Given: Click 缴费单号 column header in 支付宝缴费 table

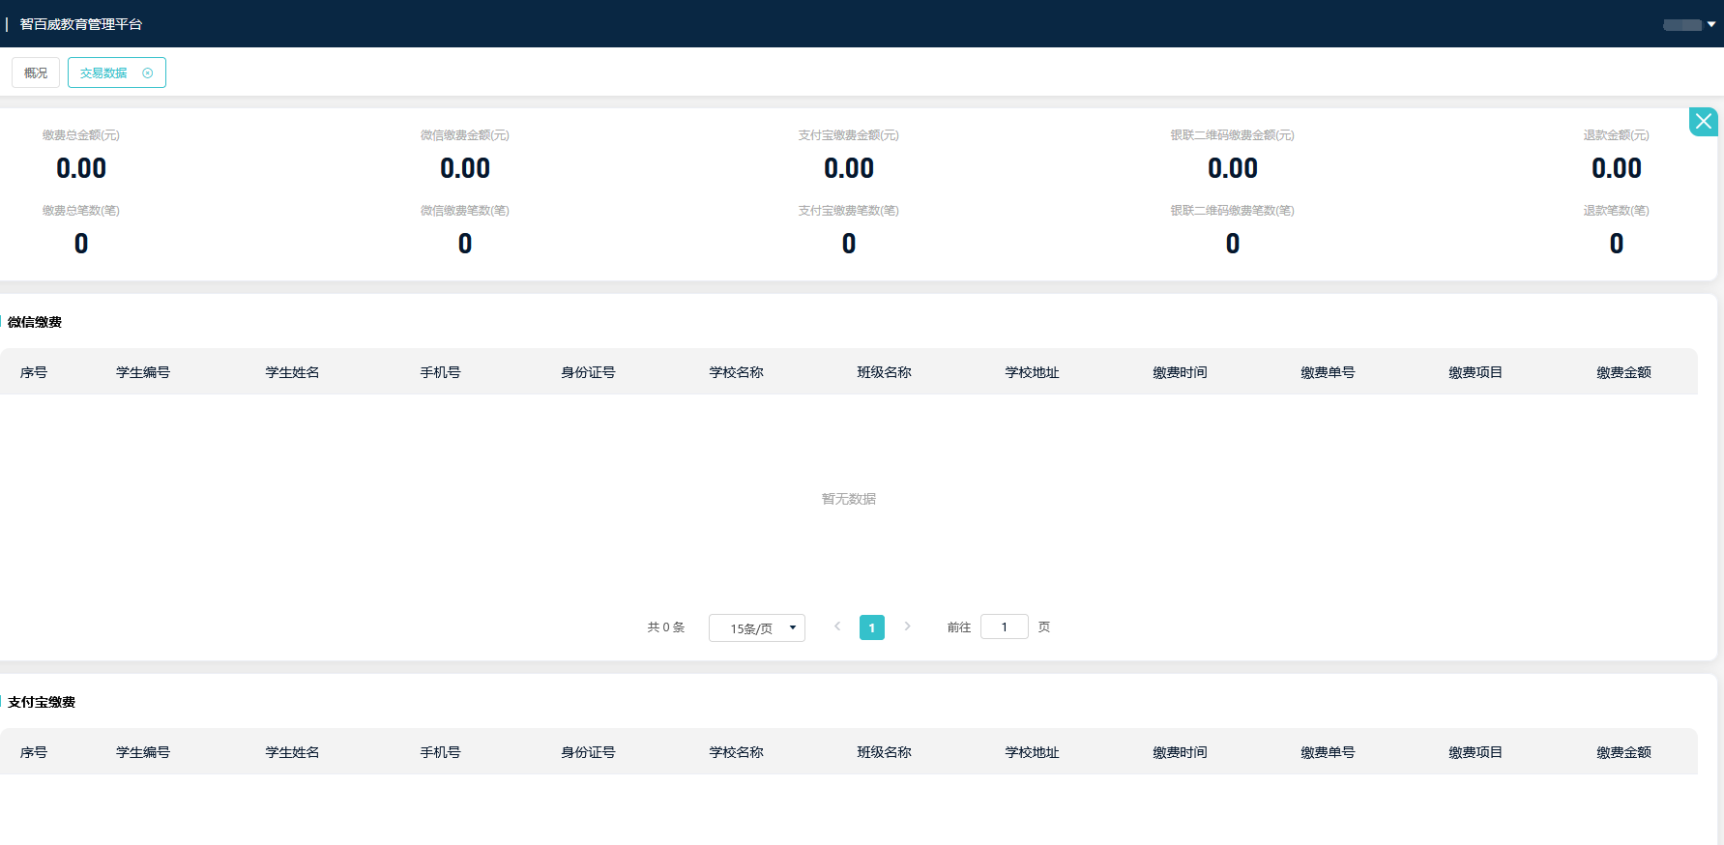Looking at the screenshot, I should coord(1329,752).
